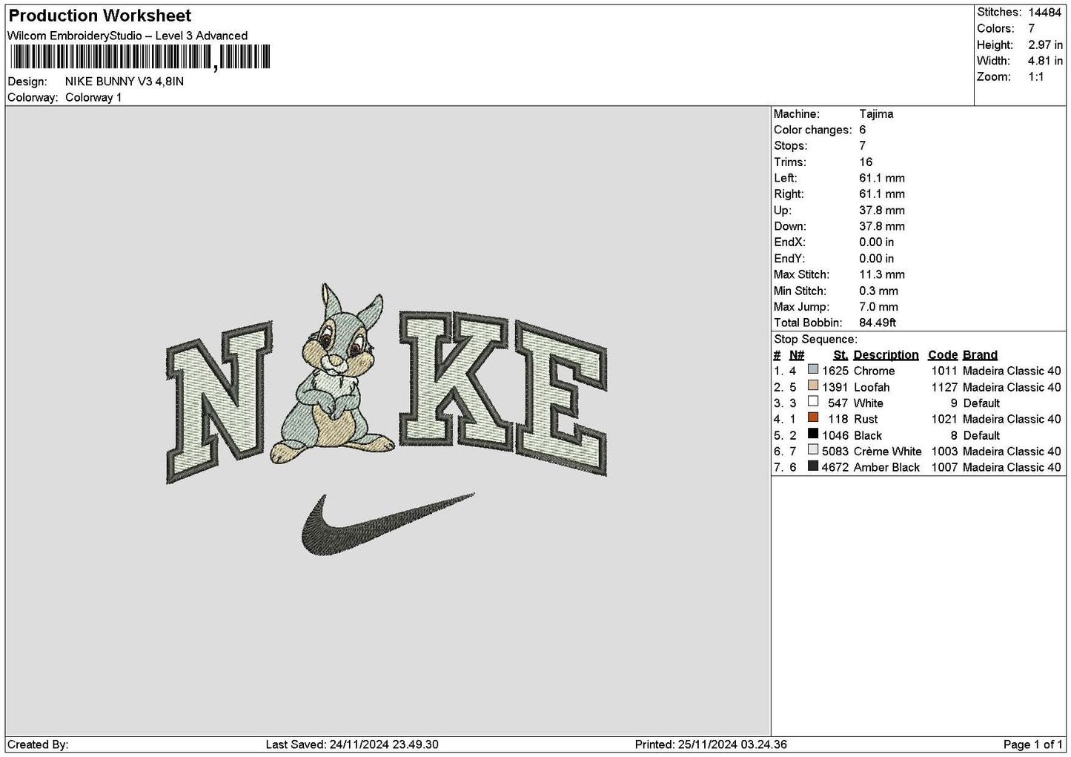1071x757 pixels.
Task: Click the Black color swatch
Action: click(813, 434)
